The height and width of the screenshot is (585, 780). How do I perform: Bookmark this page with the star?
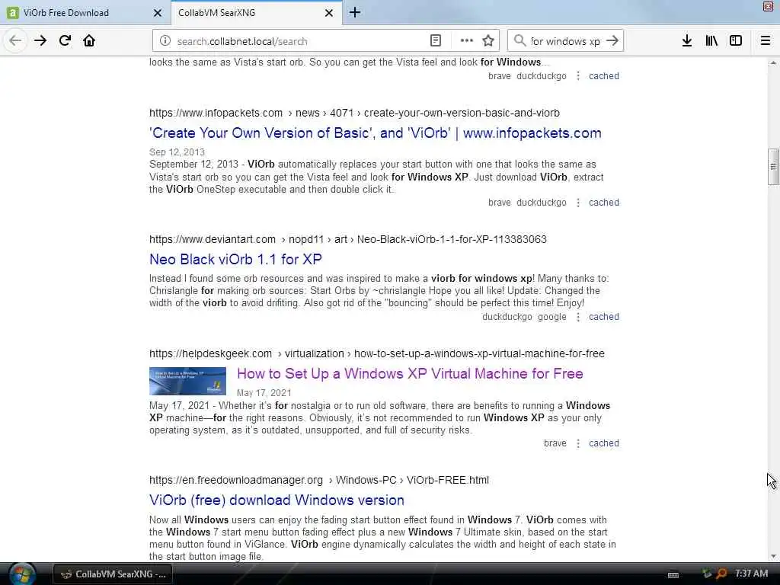point(488,41)
